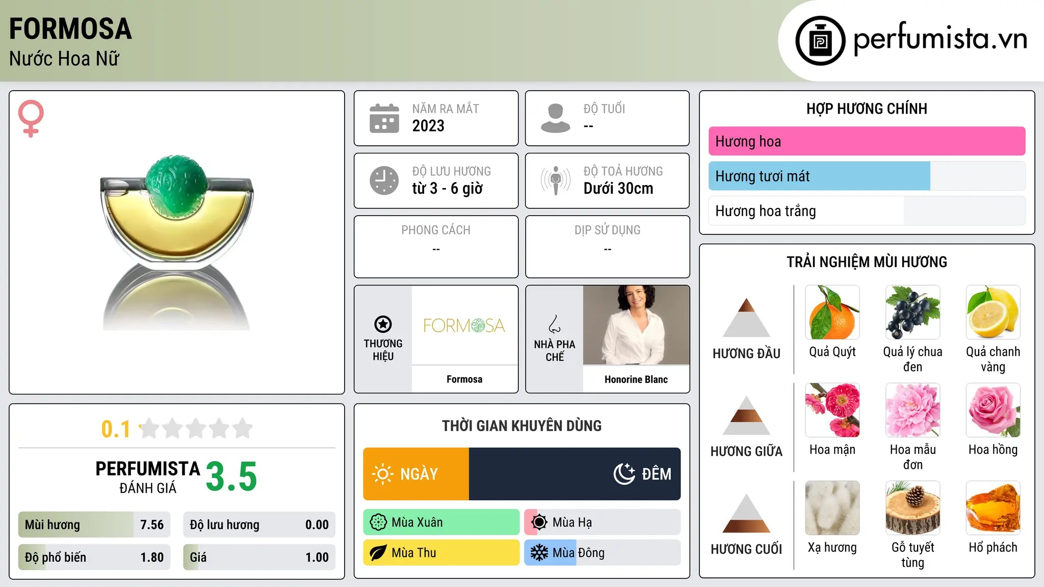This screenshot has height=587, width=1044.
Task: Open the Hoa mẫu đơn note image
Action: (912, 410)
